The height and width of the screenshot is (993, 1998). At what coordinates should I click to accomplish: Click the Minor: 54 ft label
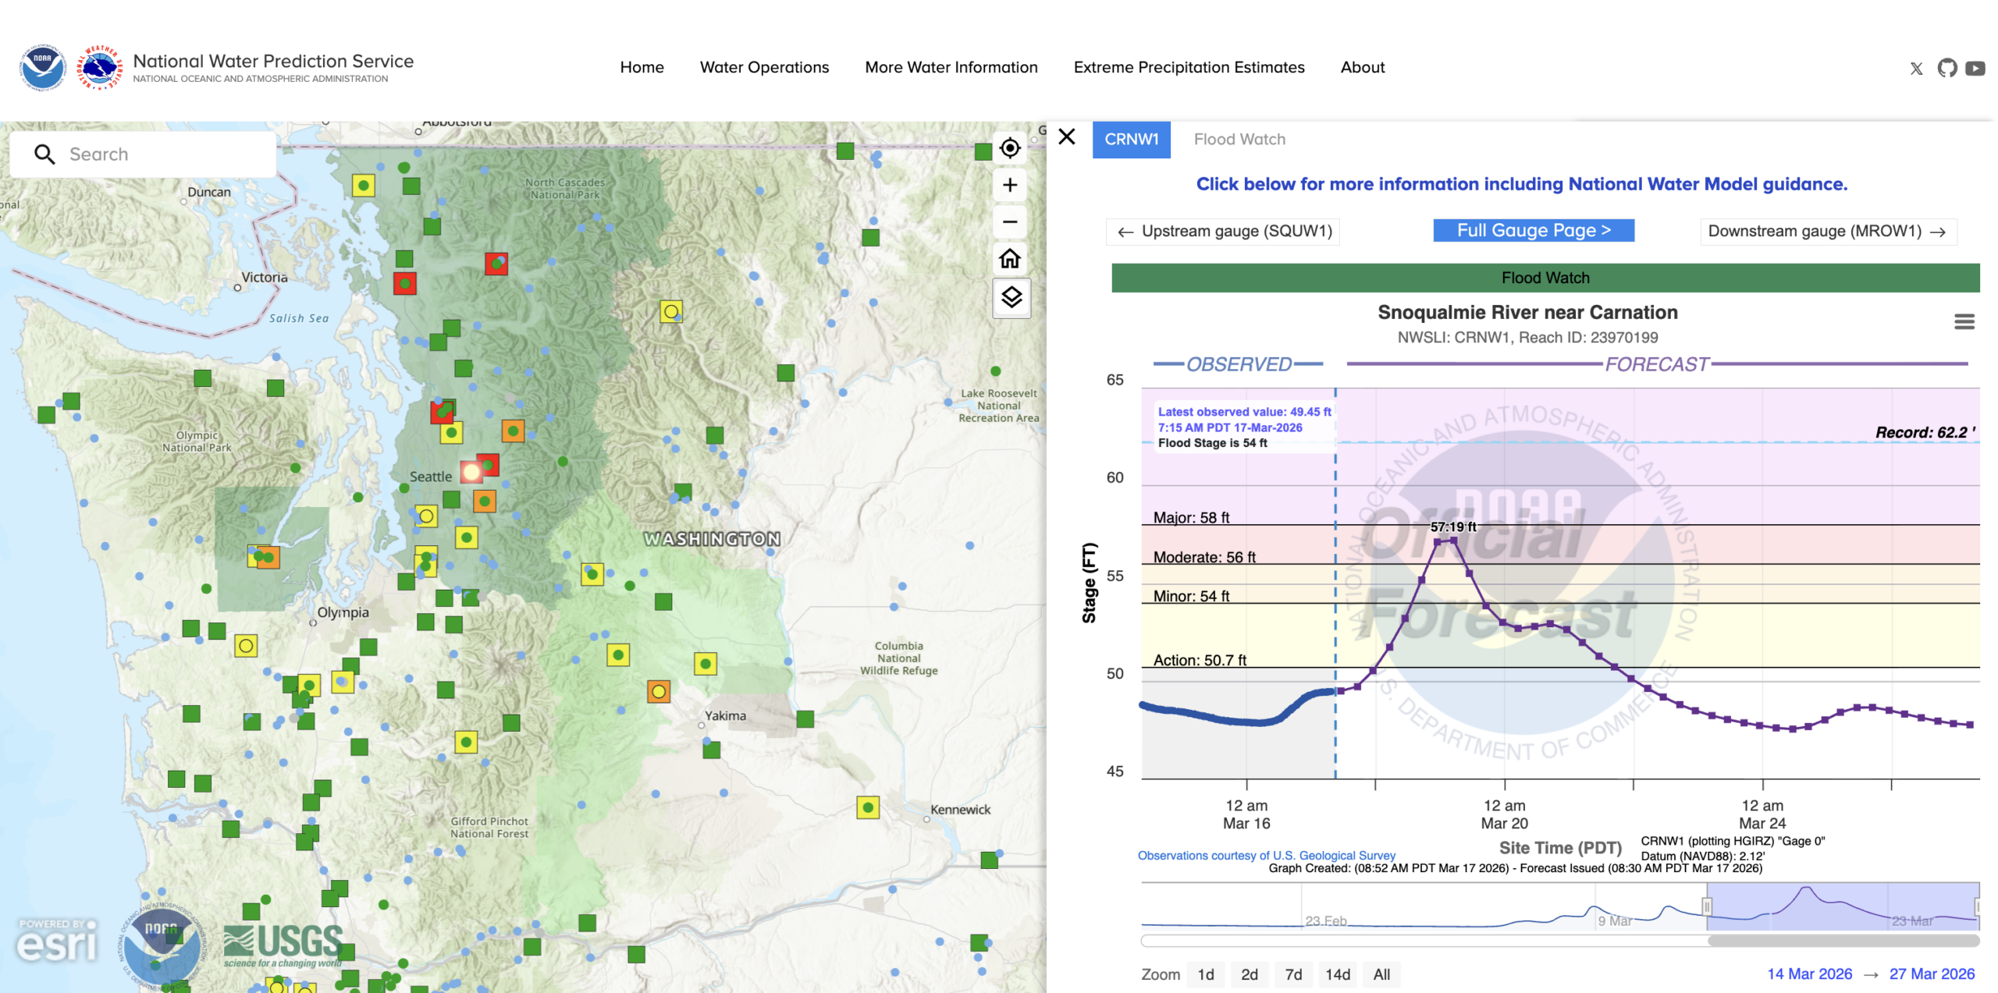[1191, 596]
